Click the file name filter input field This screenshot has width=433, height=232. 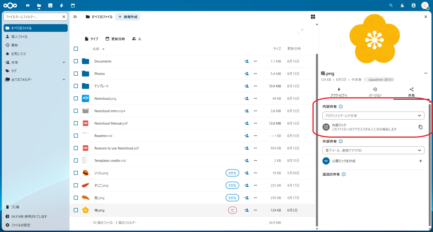(33, 16)
